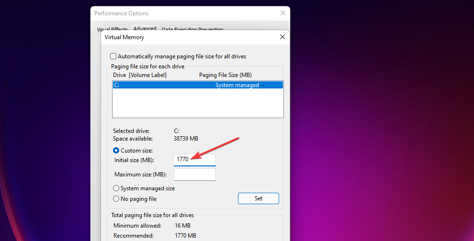Click the 38739 MB space available value
The width and height of the screenshot is (474, 241).
[x=186, y=139]
